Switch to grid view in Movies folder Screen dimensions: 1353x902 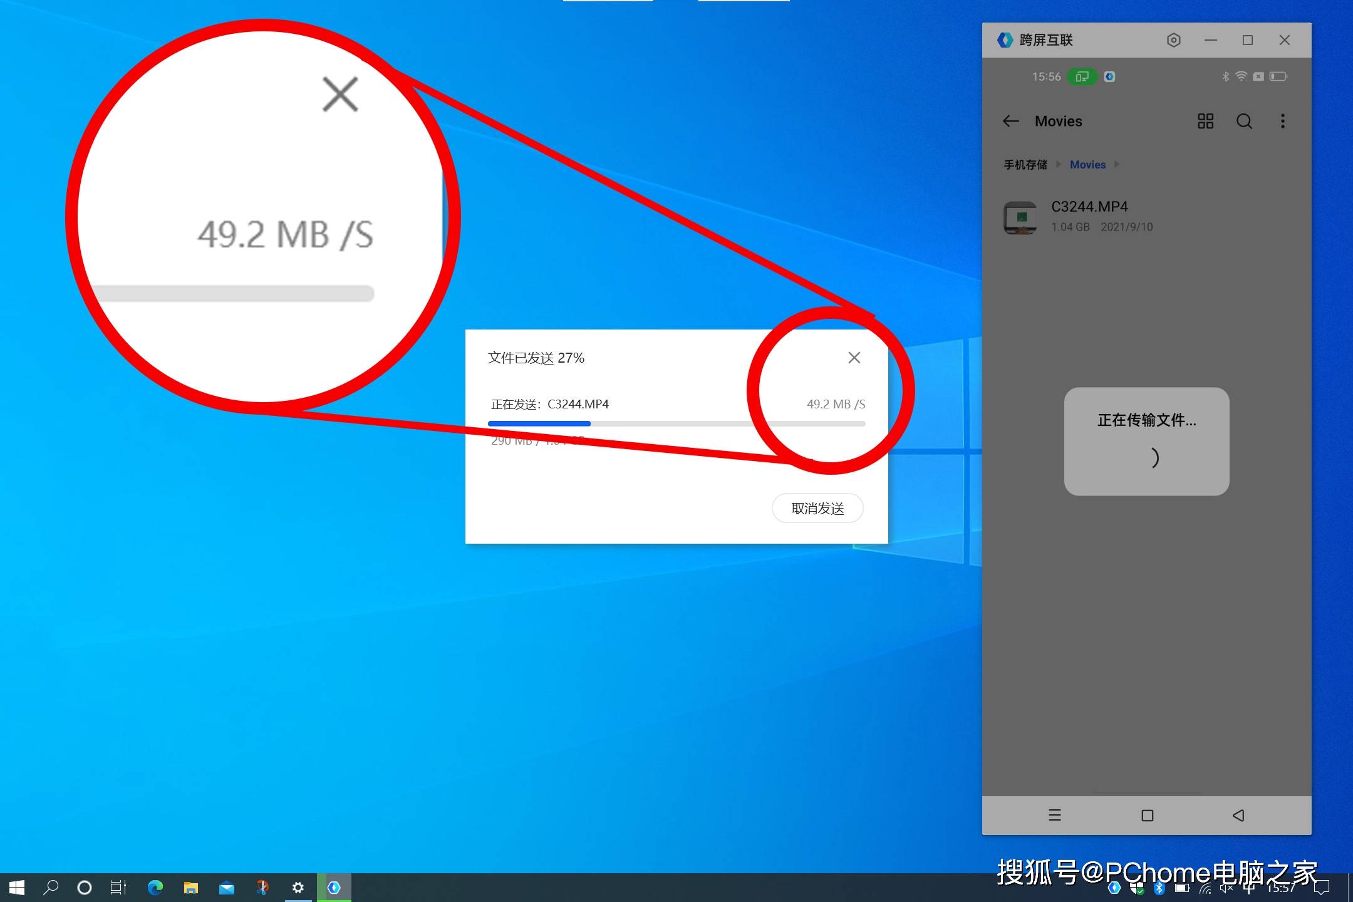click(x=1205, y=121)
